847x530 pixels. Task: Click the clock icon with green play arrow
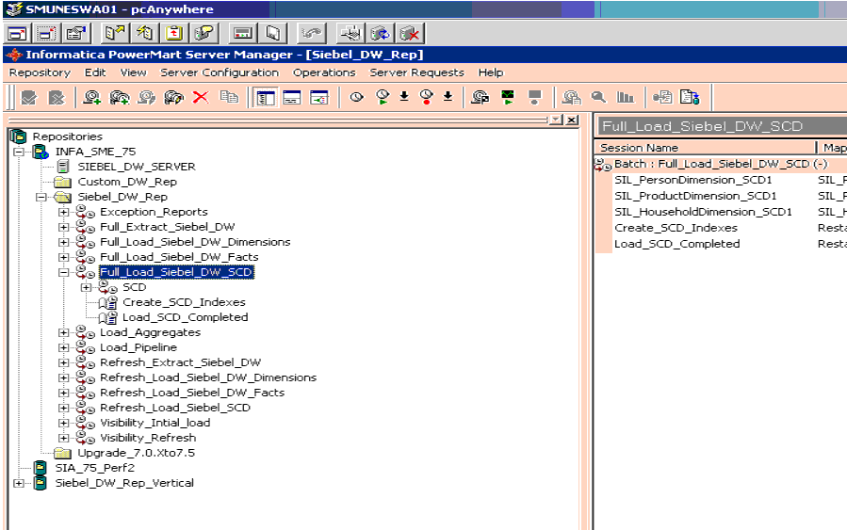coord(383,97)
